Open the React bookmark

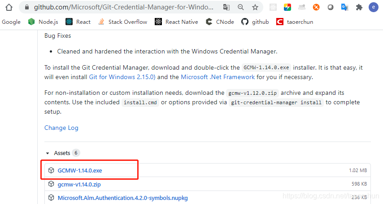pos(83,22)
